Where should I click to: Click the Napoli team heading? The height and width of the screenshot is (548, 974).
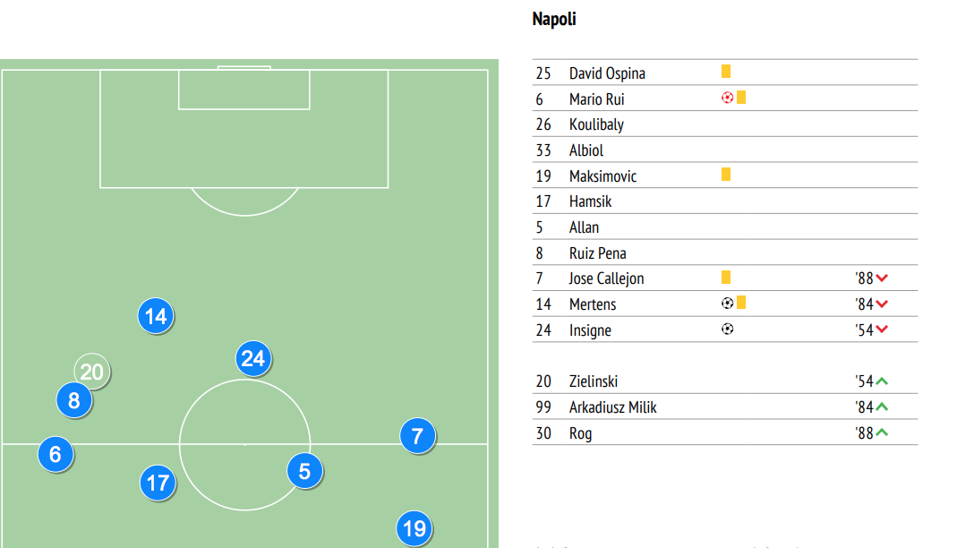point(554,20)
